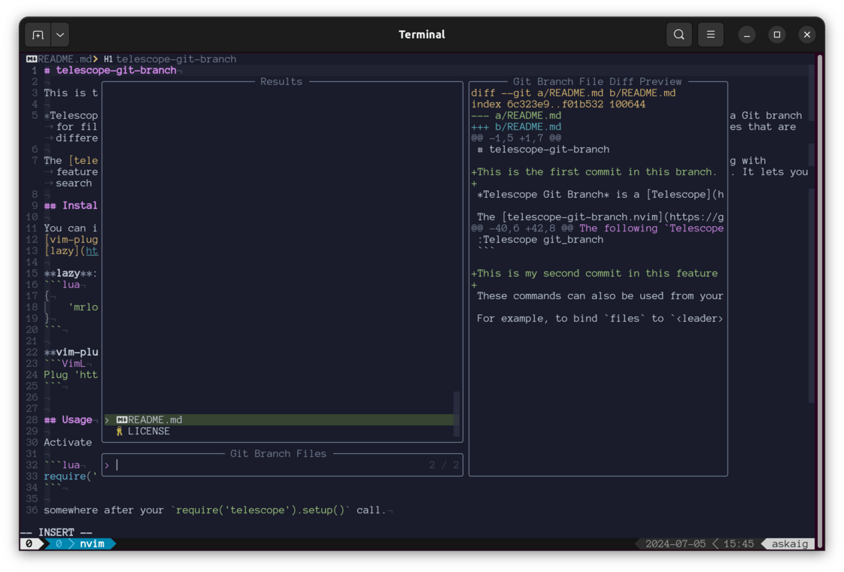Open a new tab with the plus icon
The image size is (844, 572).
(x=38, y=34)
